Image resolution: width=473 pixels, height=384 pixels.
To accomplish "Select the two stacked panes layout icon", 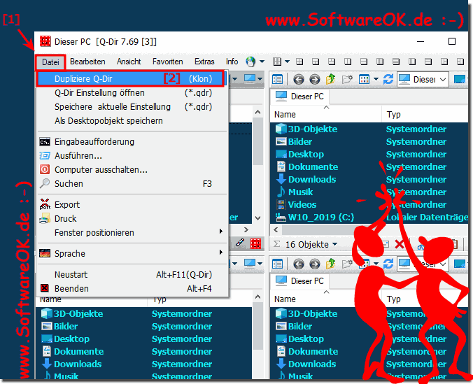I will (x=364, y=62).
